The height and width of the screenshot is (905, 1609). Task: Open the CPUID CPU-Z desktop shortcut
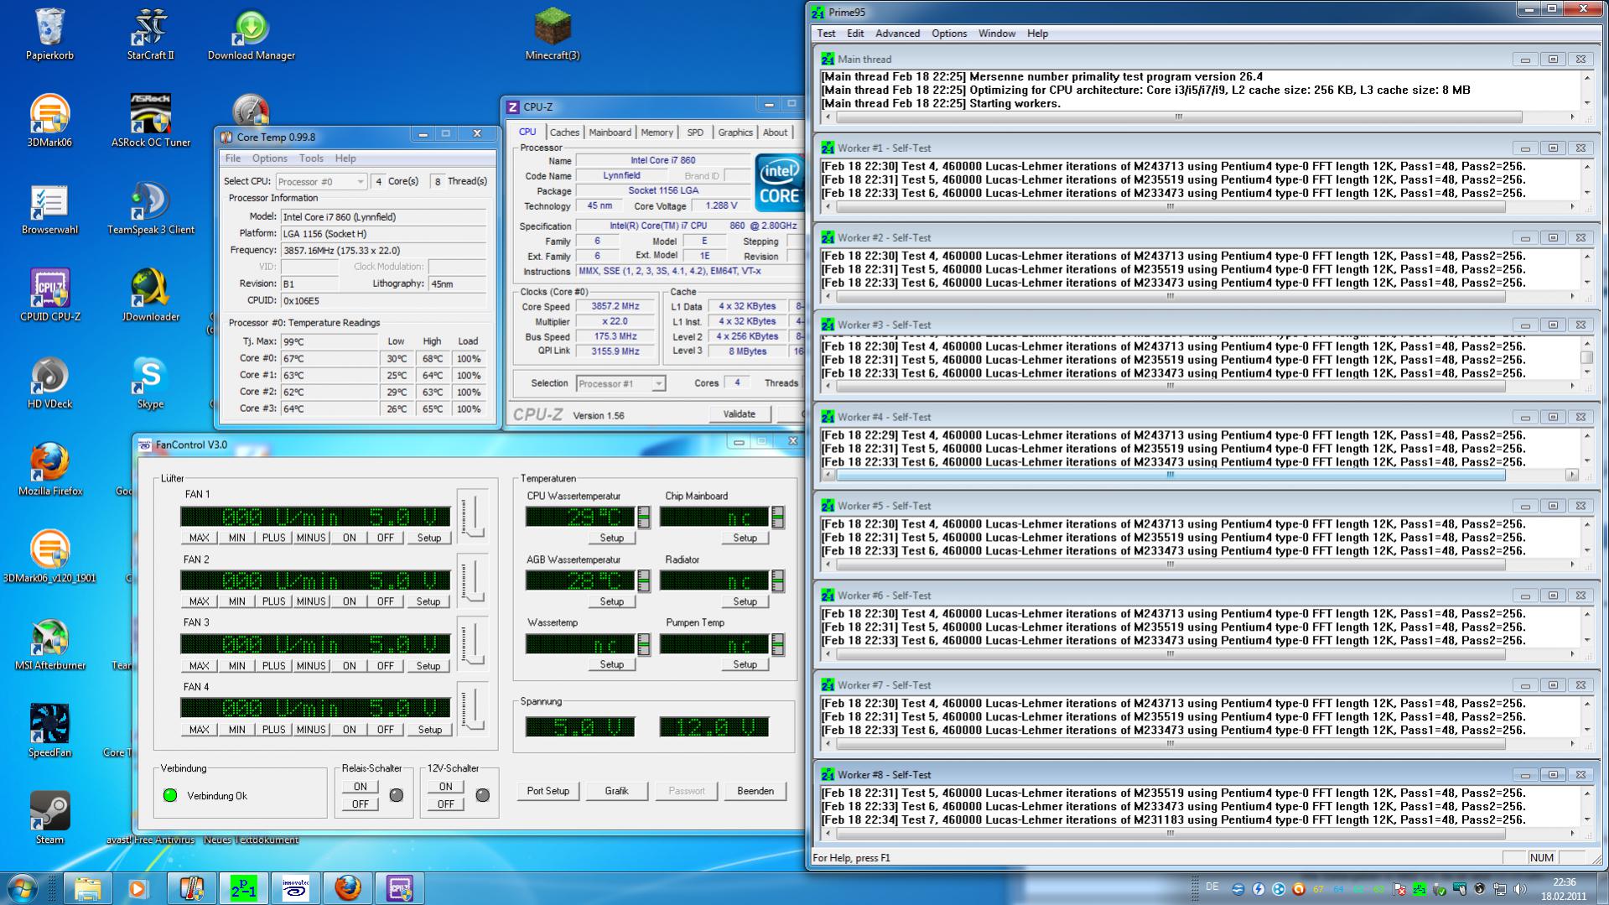(49, 296)
